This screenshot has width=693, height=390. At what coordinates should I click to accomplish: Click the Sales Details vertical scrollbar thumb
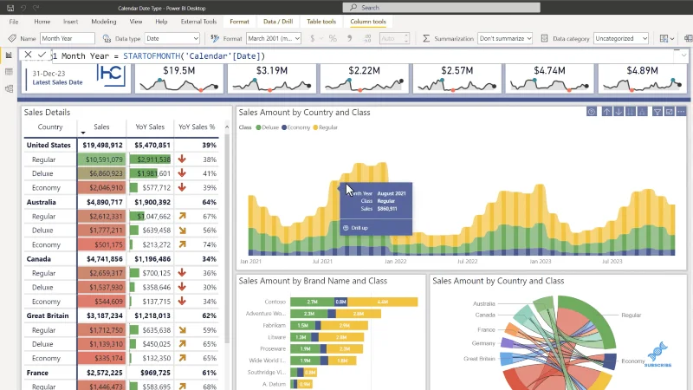pyautogui.click(x=227, y=239)
